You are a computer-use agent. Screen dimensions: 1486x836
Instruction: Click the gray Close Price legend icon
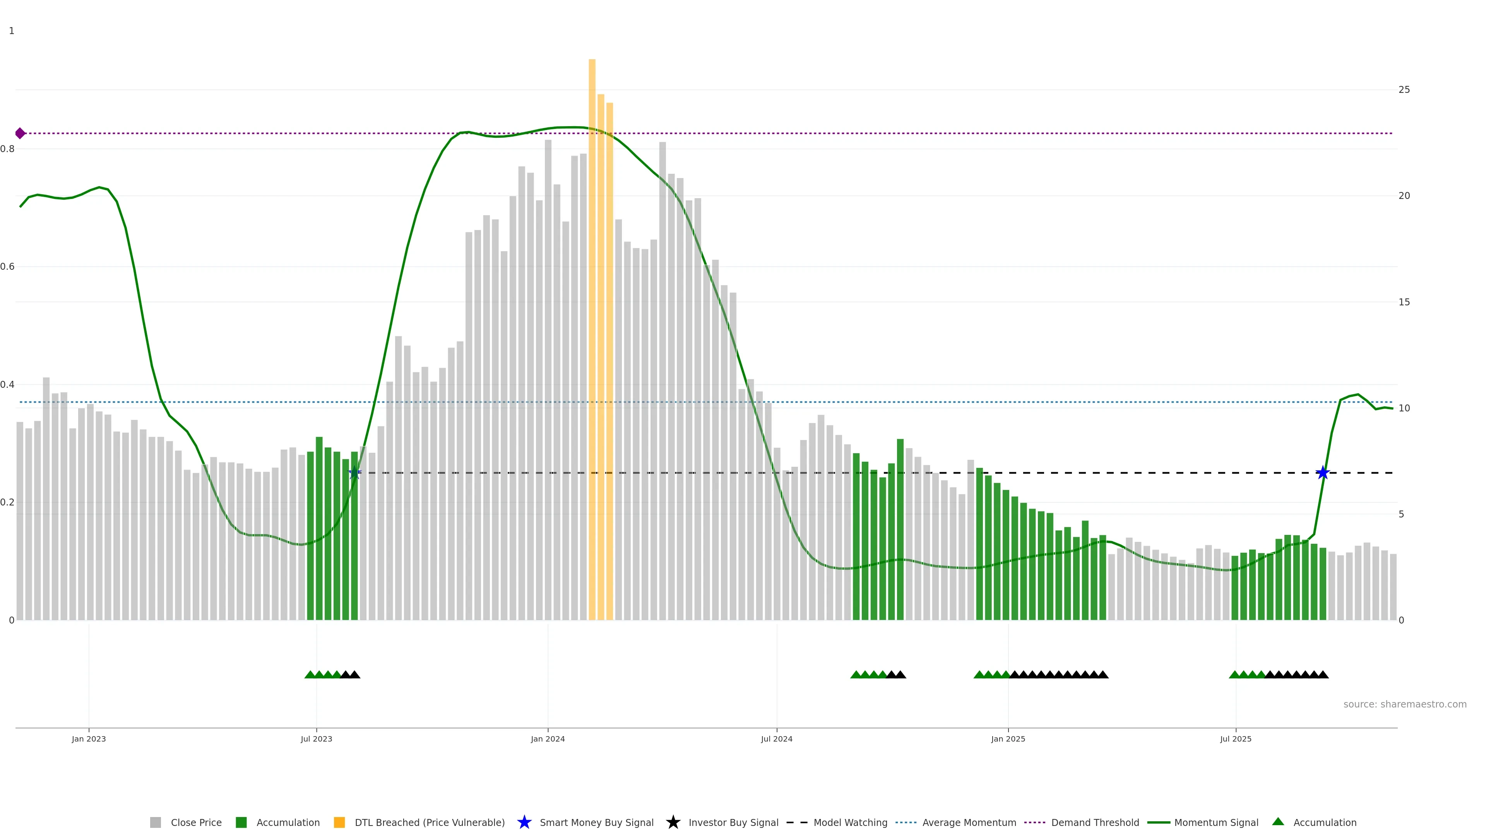(155, 822)
